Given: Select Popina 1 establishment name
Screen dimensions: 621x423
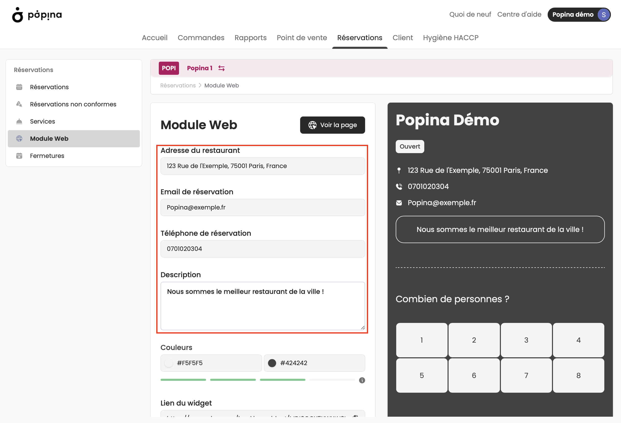Looking at the screenshot, I should tap(199, 68).
